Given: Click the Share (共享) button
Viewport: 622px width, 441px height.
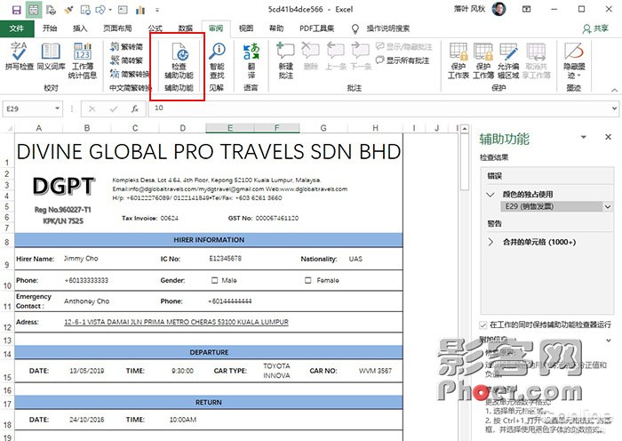Looking at the screenshot, I should pyautogui.click(x=596, y=28).
